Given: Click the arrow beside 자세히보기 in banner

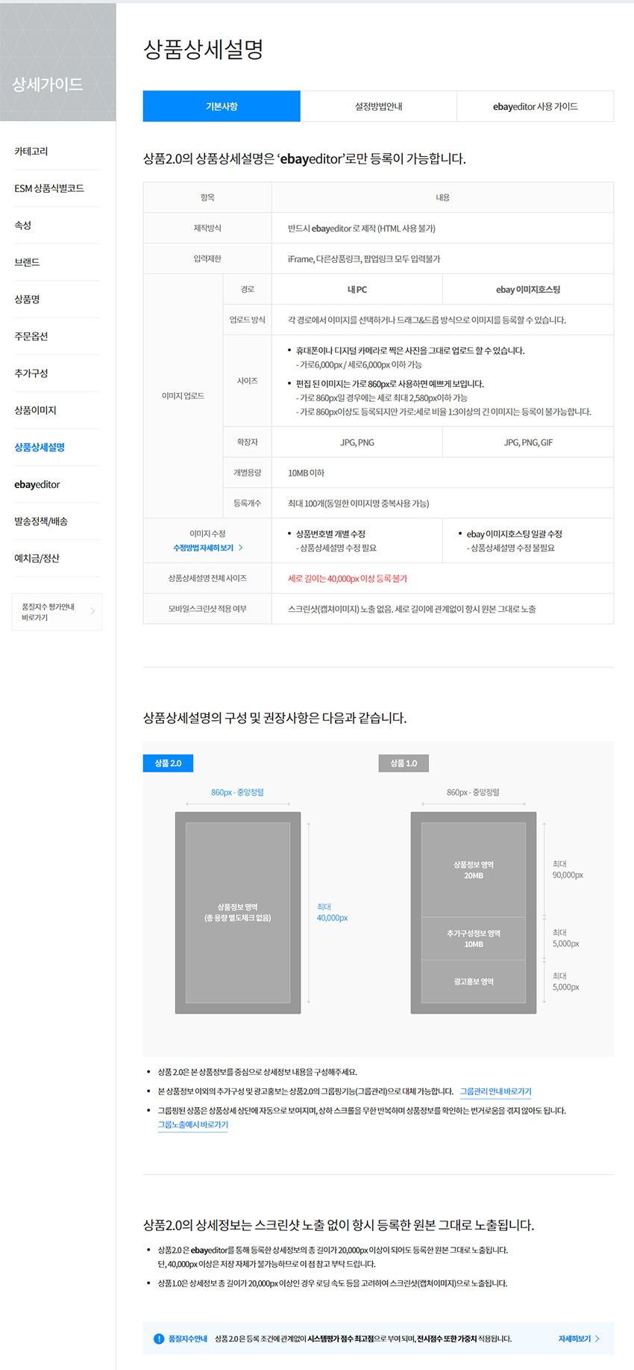Looking at the screenshot, I should 597,1339.
